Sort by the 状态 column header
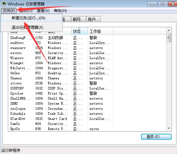The height and width of the screenshot is (154, 177). [x=80, y=31]
